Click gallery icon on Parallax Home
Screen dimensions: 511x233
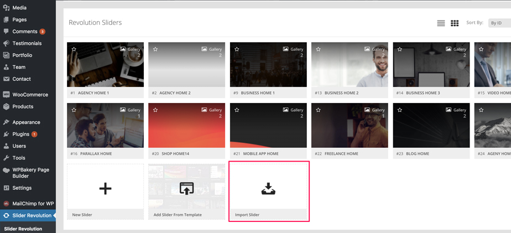click(123, 110)
